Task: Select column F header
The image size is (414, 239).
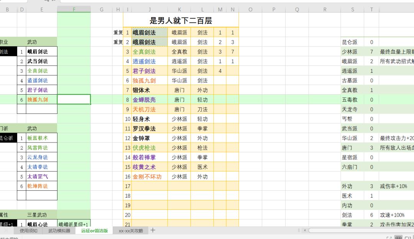Action: (74, 10)
